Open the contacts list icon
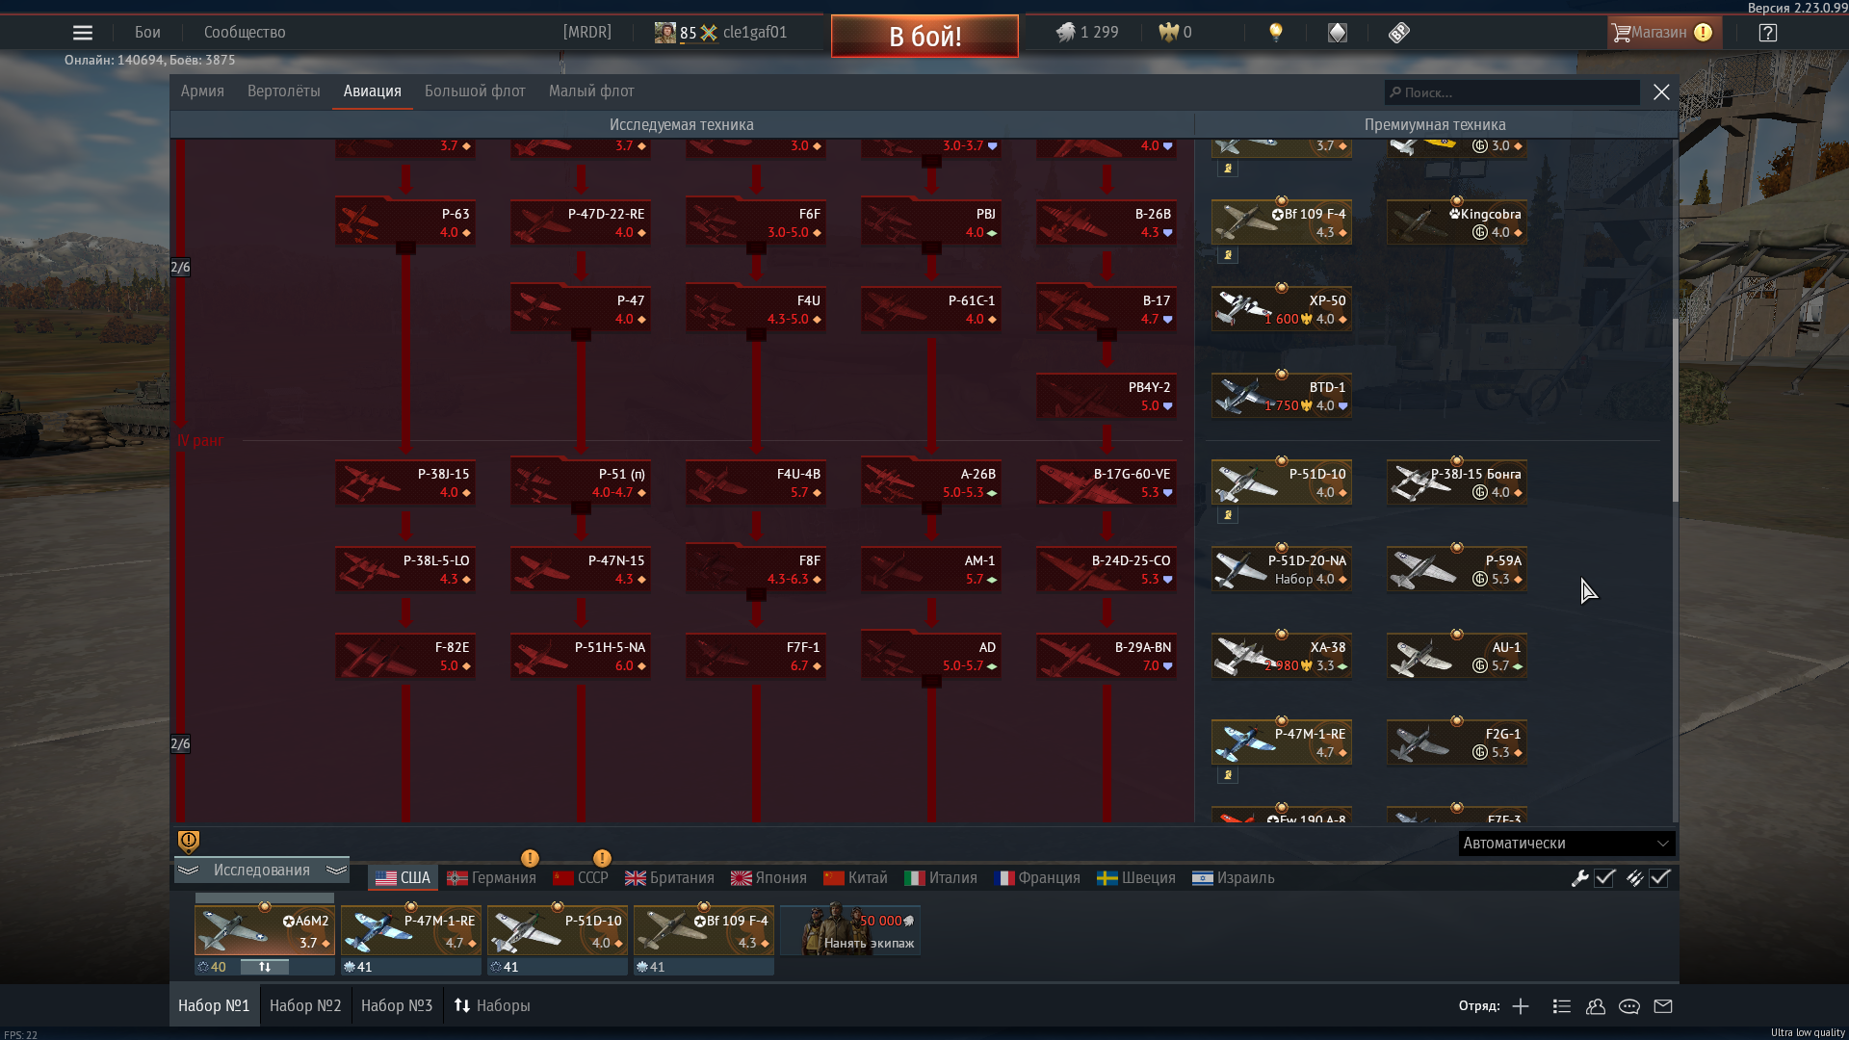 pyautogui.click(x=1562, y=1006)
